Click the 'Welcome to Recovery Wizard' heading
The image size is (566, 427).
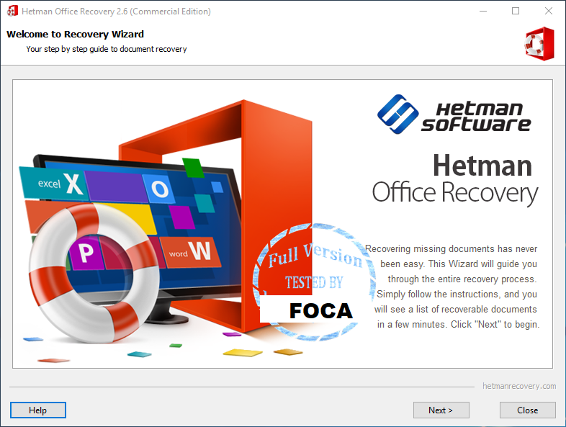(75, 35)
